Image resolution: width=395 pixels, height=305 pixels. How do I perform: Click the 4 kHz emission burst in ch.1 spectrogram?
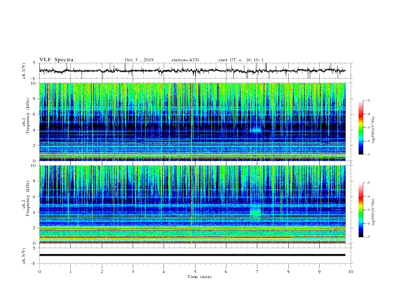[256, 131]
